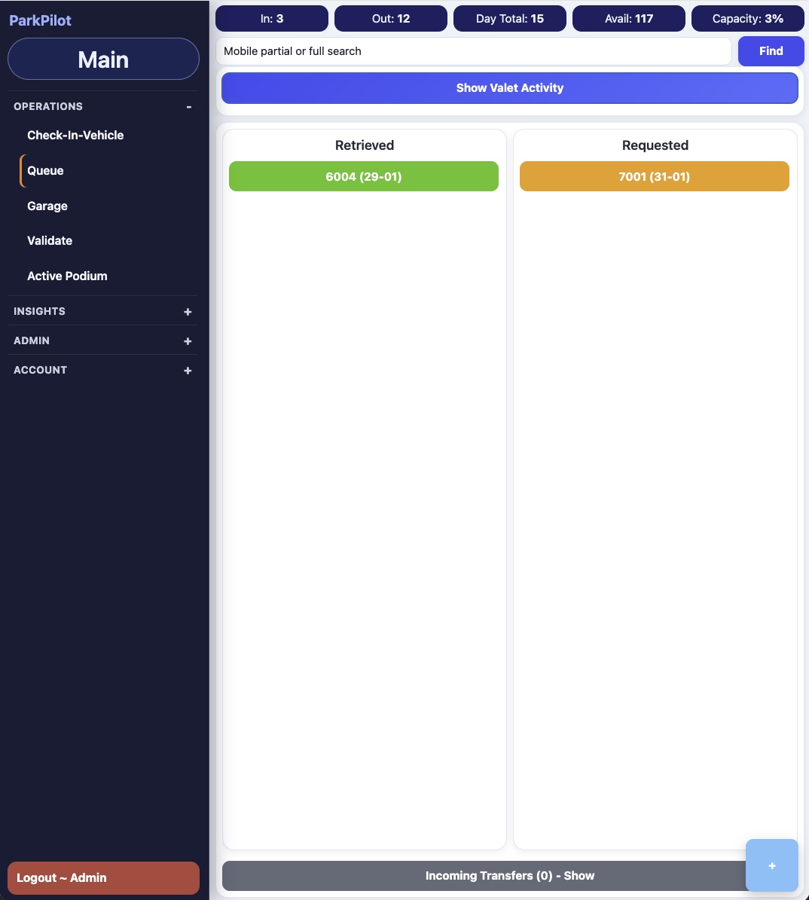Log out of Admin account
This screenshot has width=809, height=900.
click(103, 877)
